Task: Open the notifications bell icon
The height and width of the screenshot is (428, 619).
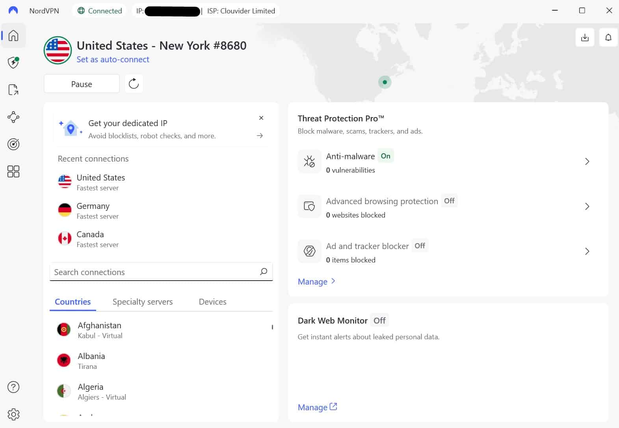Action: point(608,37)
